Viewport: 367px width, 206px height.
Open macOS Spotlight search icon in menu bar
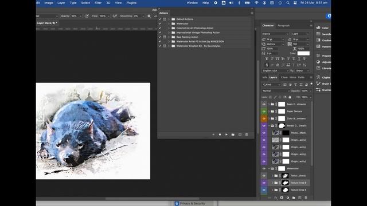coord(288,3)
